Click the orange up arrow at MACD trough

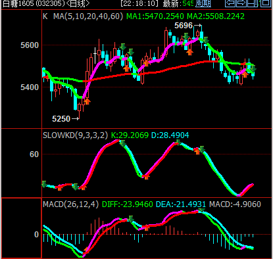(x=86, y=250)
